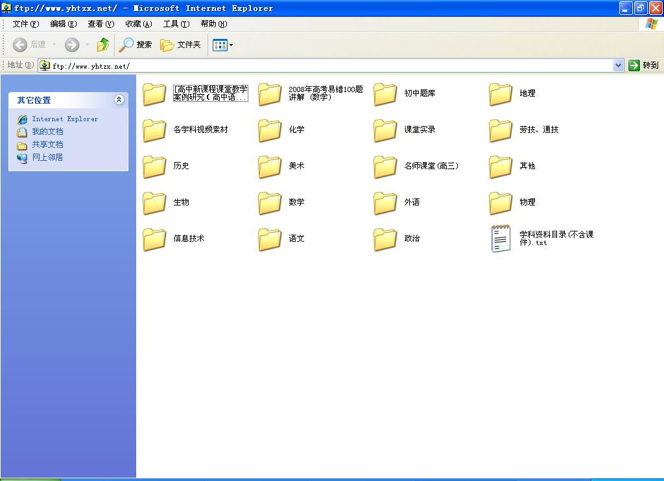Viewport: 664px width, 481px height.
Task: Select the 学科资料目录 txt file icon
Action: [x=501, y=239]
